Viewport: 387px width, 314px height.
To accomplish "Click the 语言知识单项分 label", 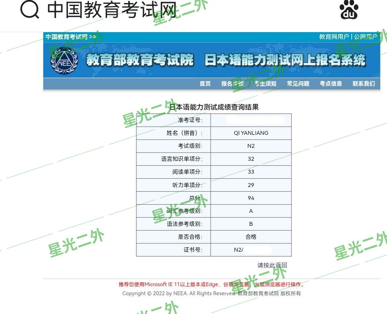I will point(182,159).
